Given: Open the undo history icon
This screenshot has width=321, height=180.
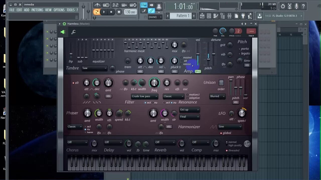Looking at the screenshot, I should pyautogui.click(x=283, y=6).
